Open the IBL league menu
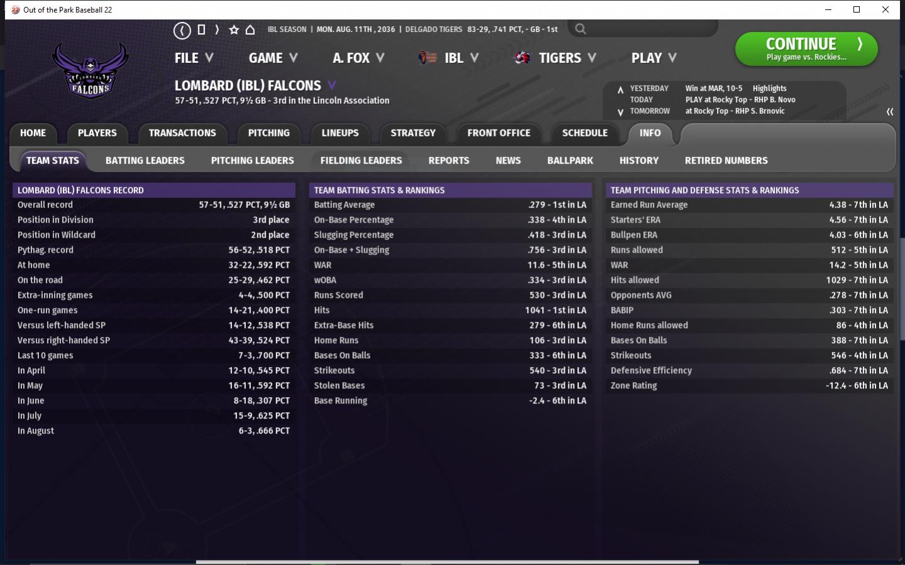The width and height of the screenshot is (905, 565). pos(462,58)
